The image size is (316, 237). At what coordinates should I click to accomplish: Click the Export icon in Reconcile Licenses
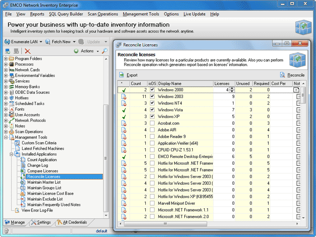click(x=122, y=75)
